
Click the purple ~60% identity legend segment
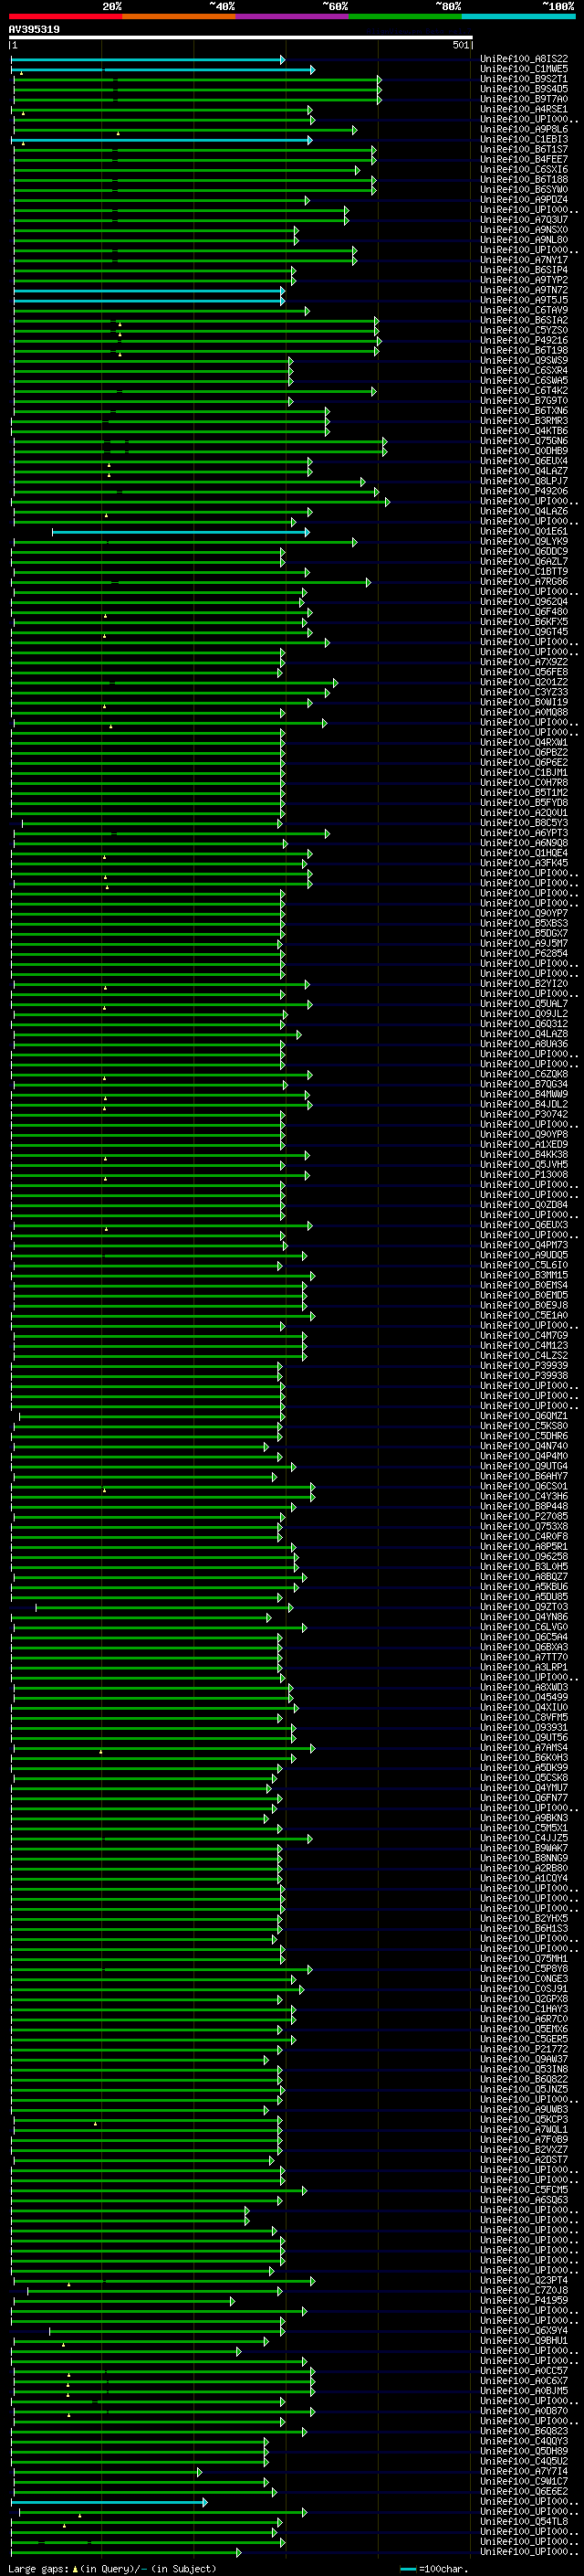point(291,16)
